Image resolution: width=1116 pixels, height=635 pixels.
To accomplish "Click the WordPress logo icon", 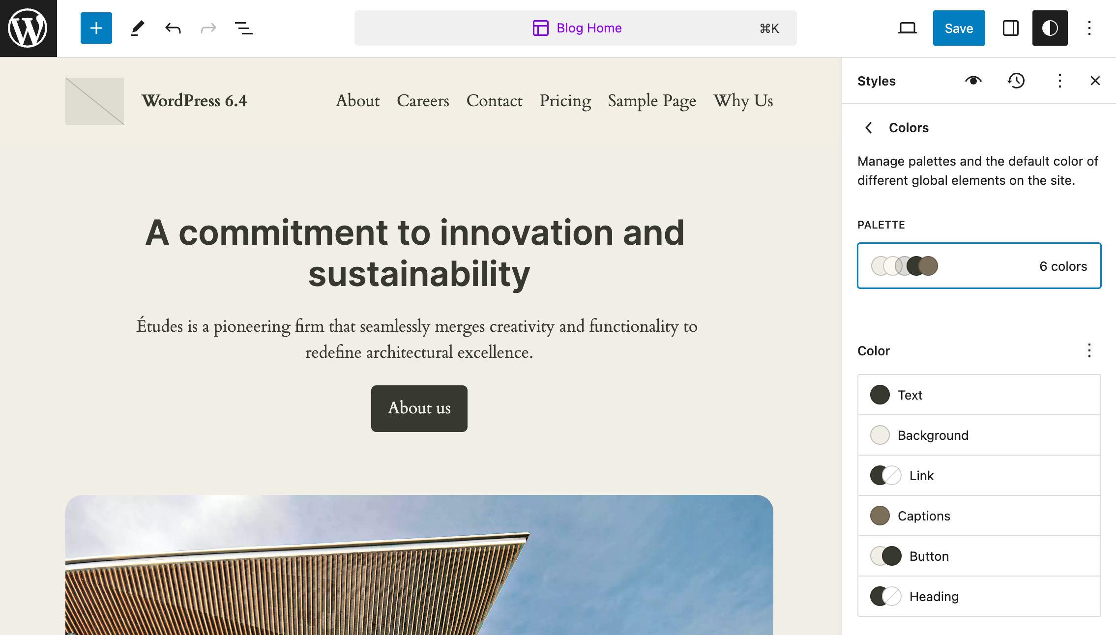I will (29, 29).
